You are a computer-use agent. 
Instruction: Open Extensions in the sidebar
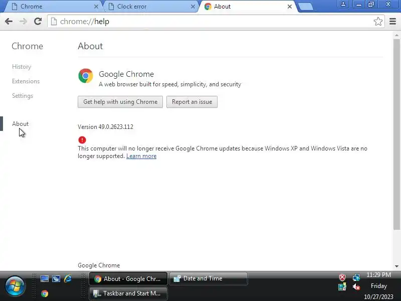[26, 81]
